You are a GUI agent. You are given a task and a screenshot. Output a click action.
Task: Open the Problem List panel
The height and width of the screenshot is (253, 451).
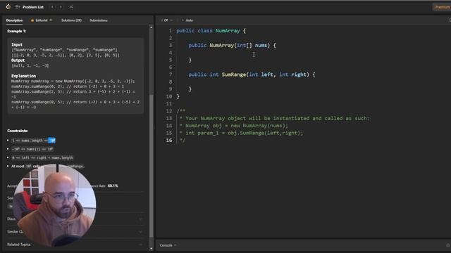[30, 7]
